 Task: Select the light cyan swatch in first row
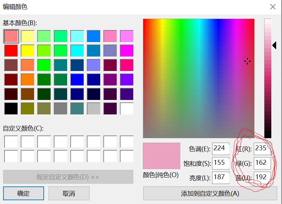coord(77,36)
